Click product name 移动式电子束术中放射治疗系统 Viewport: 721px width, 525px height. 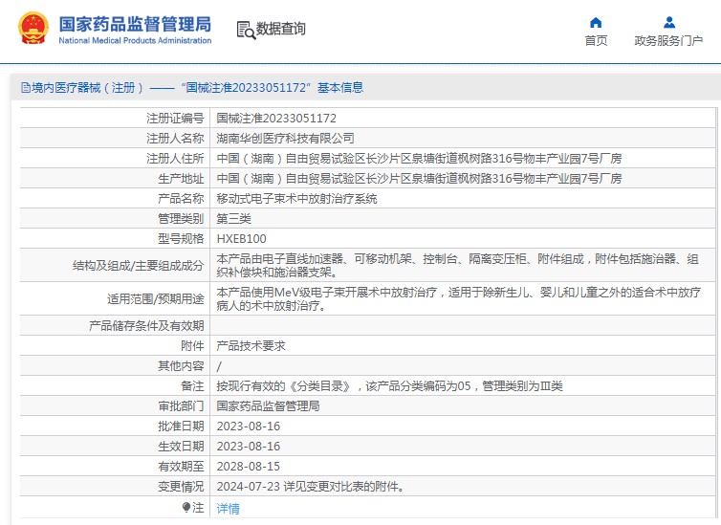[x=296, y=199]
